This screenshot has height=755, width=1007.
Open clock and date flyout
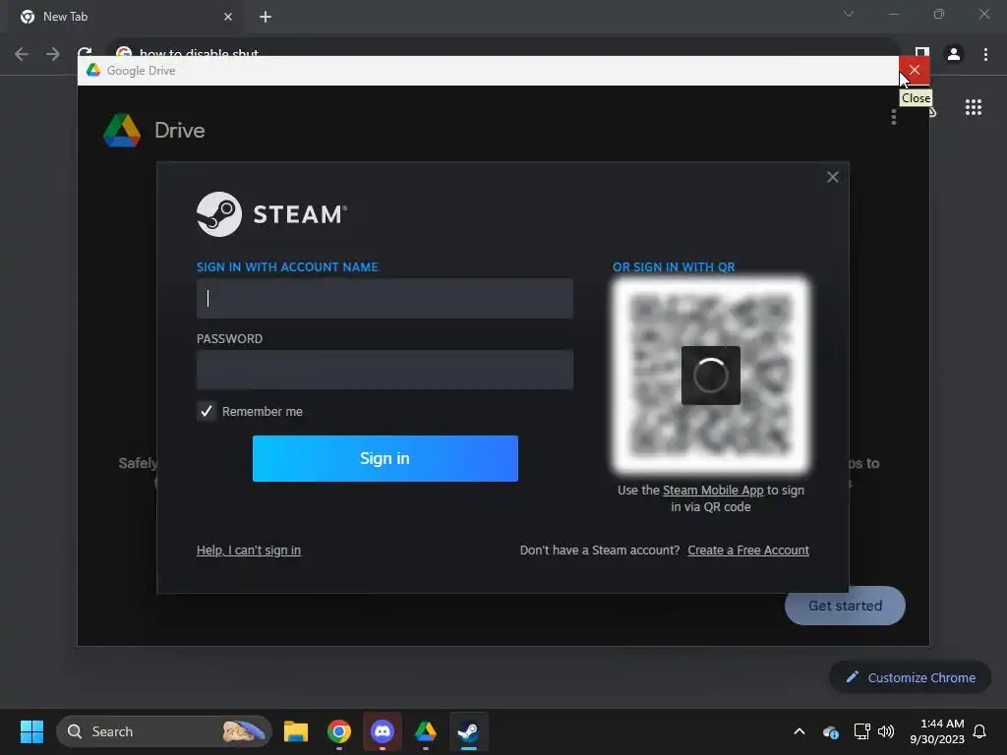(x=936, y=731)
